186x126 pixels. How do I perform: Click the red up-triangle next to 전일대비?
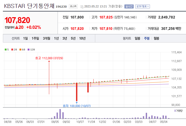click(x=16, y=27)
